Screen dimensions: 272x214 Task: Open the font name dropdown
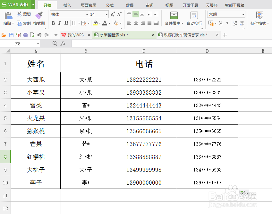(87, 14)
